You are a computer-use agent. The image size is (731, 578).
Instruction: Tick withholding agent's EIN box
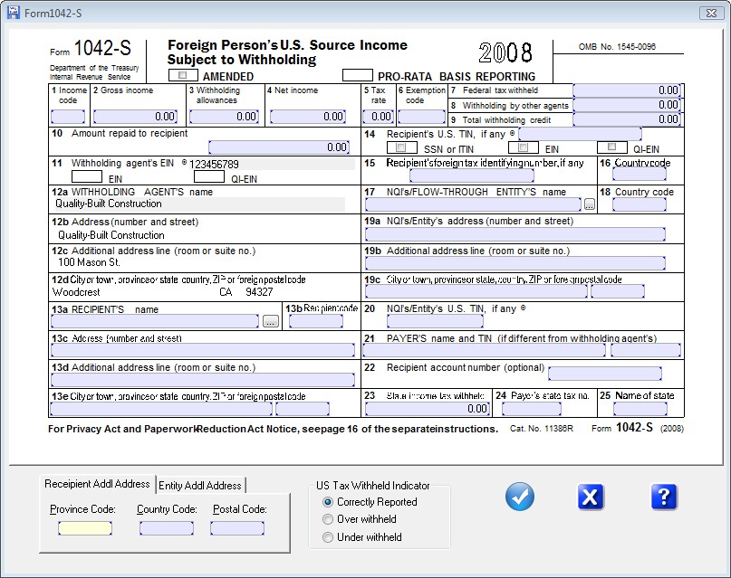(87, 177)
